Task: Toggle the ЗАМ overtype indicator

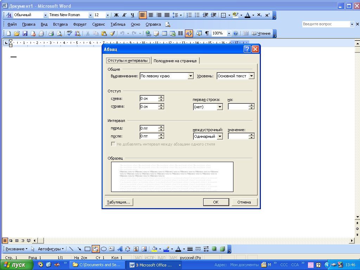Action: click(x=173, y=258)
